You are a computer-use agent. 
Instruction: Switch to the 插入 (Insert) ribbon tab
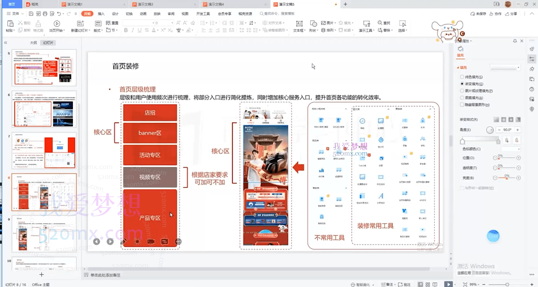click(101, 14)
